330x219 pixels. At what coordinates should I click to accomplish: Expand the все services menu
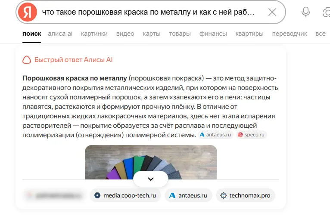(321, 34)
